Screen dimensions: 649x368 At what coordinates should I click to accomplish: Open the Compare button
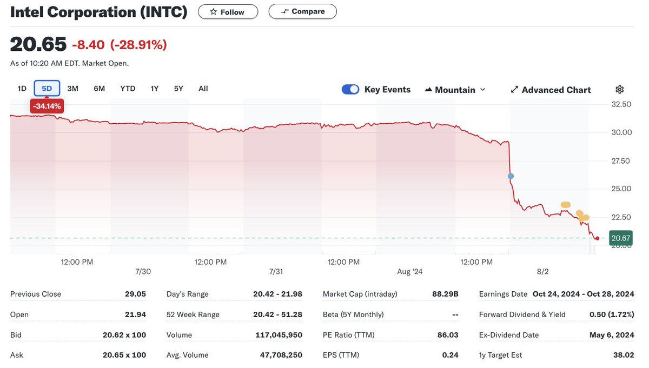302,11
